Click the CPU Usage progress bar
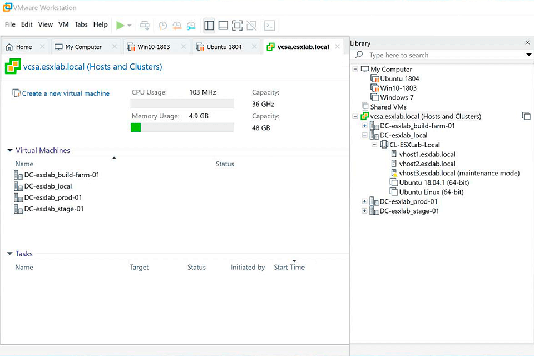534x356 pixels. click(x=182, y=103)
